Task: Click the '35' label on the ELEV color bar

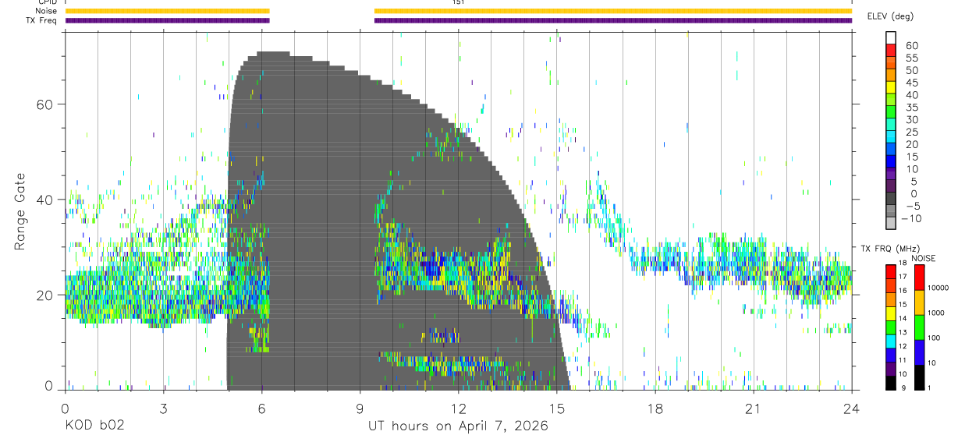Action: (x=912, y=108)
